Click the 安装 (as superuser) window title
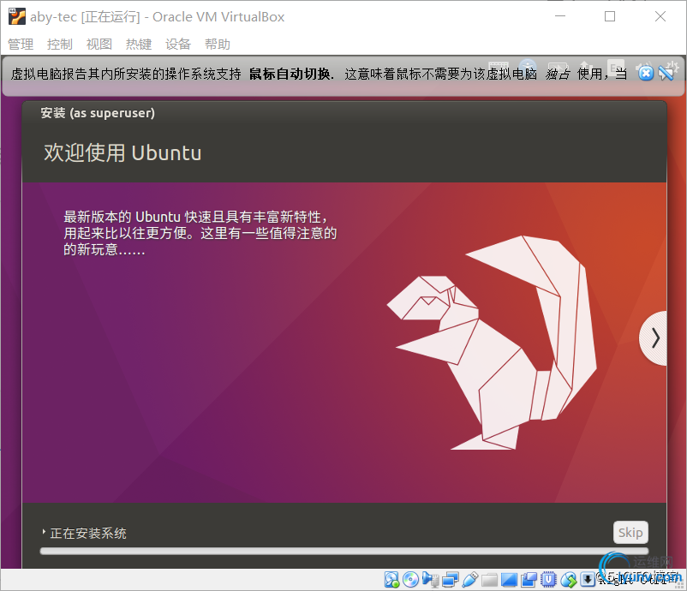687x591 pixels. coord(98,113)
